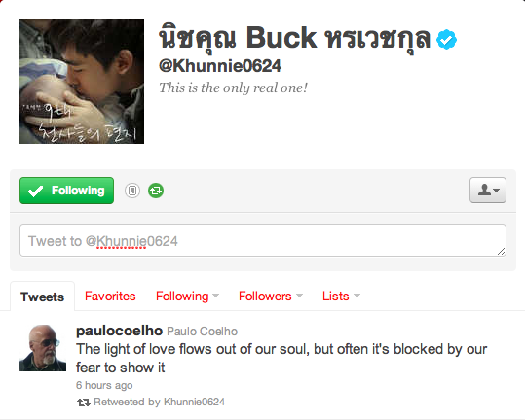Click the blue verified badge icon

pos(446,40)
